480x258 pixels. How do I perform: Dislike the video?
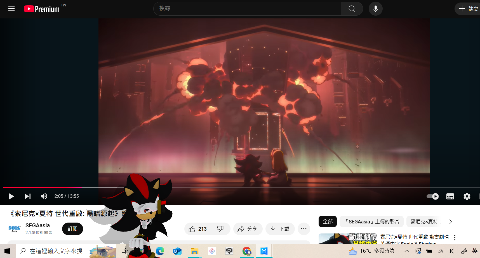click(220, 229)
